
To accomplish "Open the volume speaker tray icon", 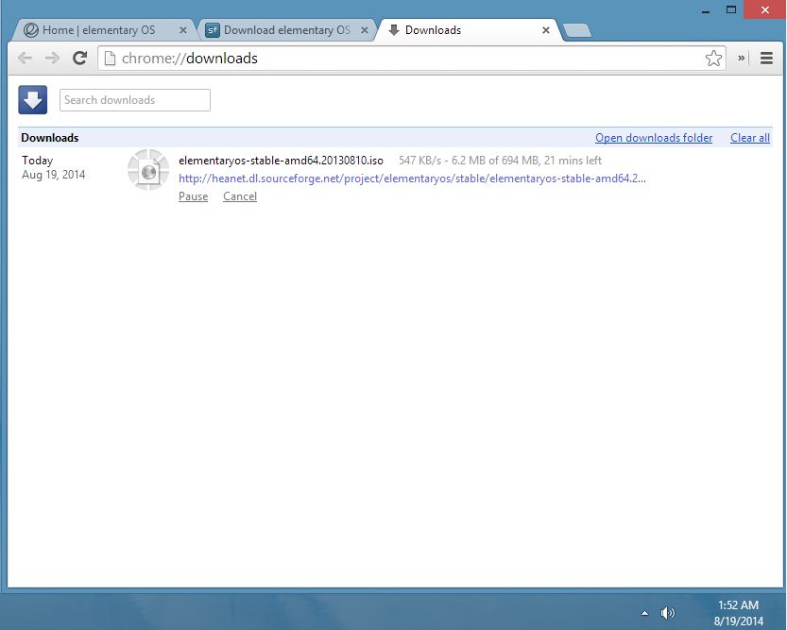I will coord(668,612).
